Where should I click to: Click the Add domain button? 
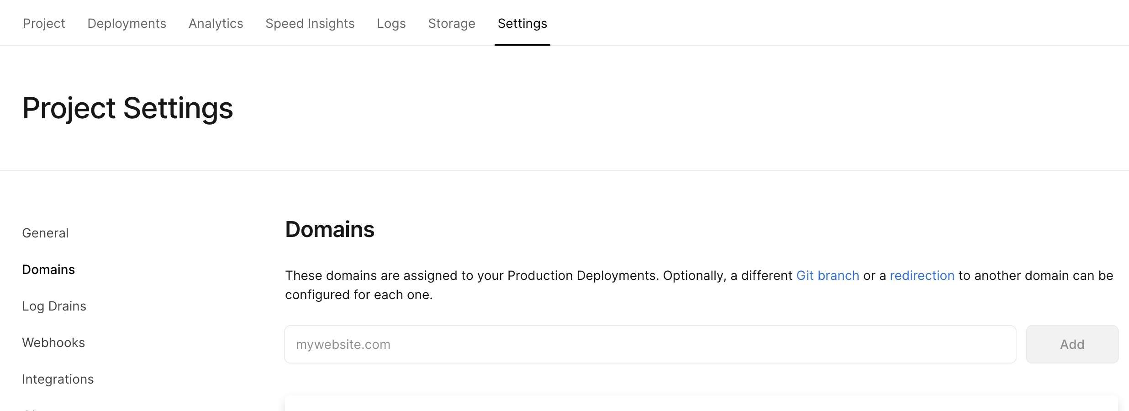[x=1072, y=344]
